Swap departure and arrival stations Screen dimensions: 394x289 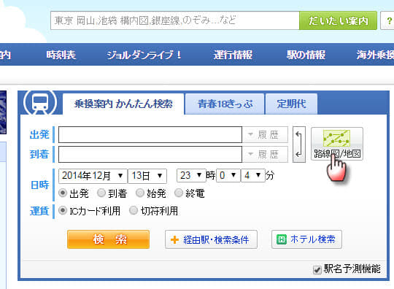click(298, 144)
